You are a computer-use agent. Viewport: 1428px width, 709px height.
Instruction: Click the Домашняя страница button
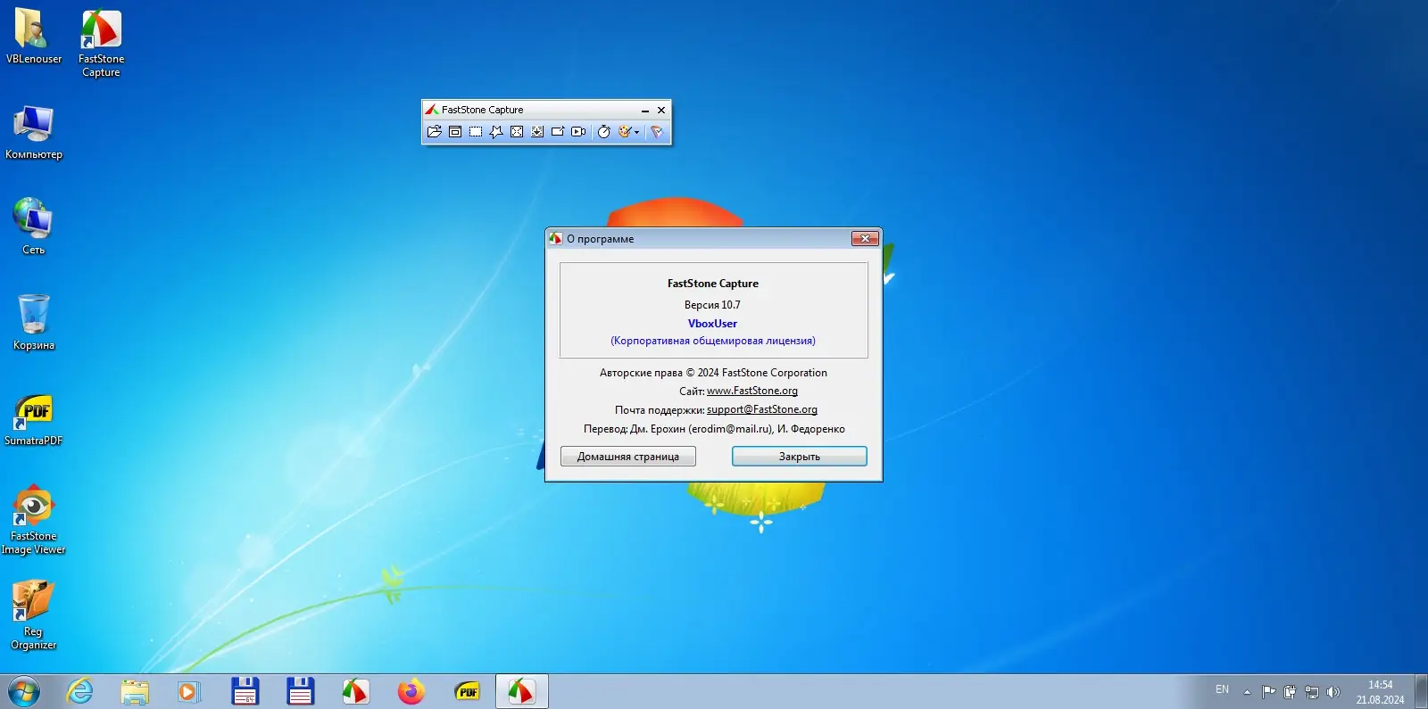click(628, 457)
